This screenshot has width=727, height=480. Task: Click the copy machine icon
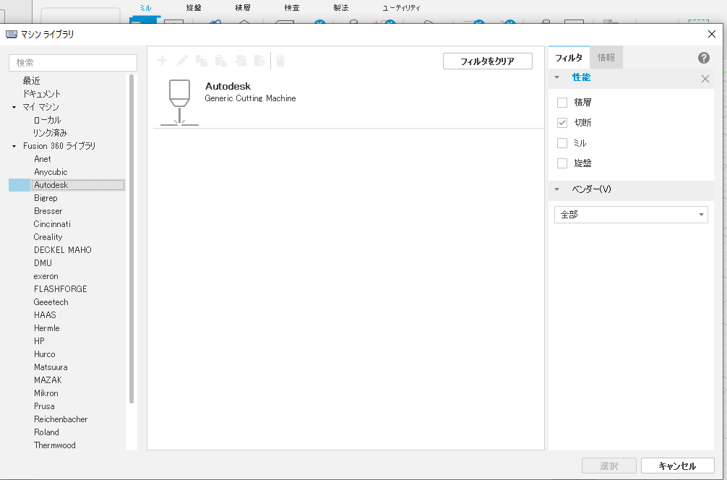pyautogui.click(x=201, y=61)
